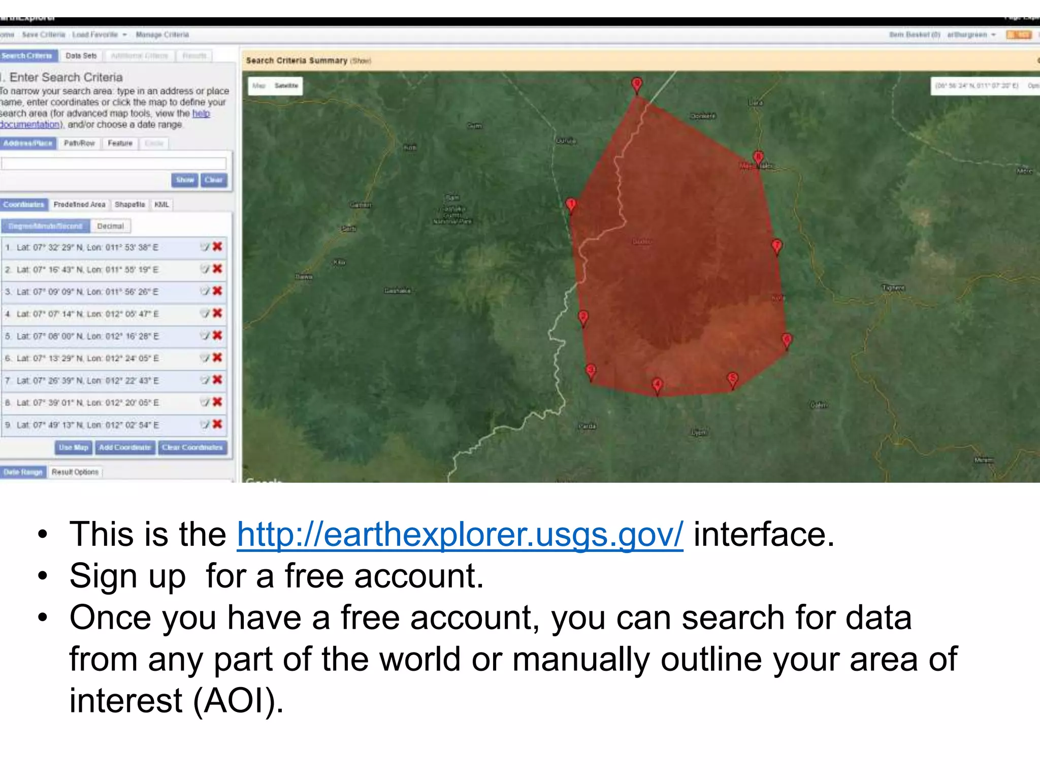The width and height of the screenshot is (1040, 780).
Task: Click the Clear address button
Action: point(214,180)
